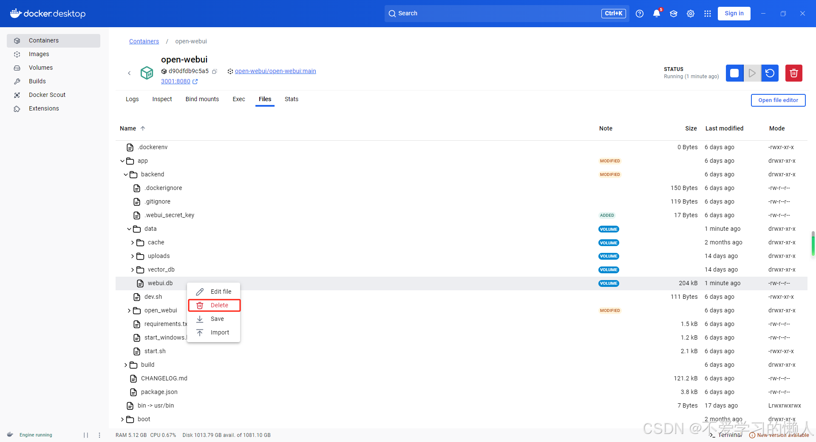Open Settings gear icon
This screenshot has height=442, width=816.
pos(691,14)
